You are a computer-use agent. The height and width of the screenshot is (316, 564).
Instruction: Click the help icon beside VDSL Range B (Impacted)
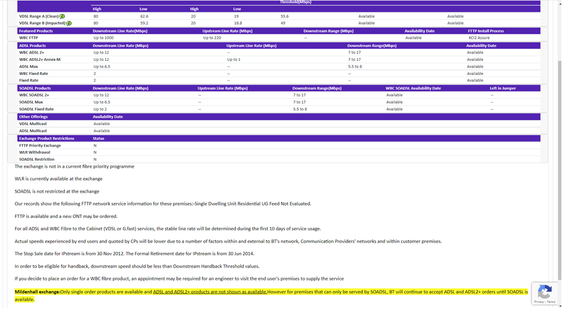69,23
